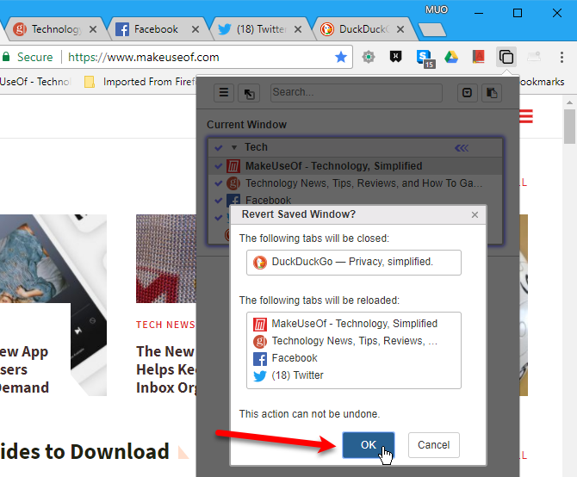Open the dropdown arrow button beside search
The width and height of the screenshot is (577, 477).
point(466,93)
